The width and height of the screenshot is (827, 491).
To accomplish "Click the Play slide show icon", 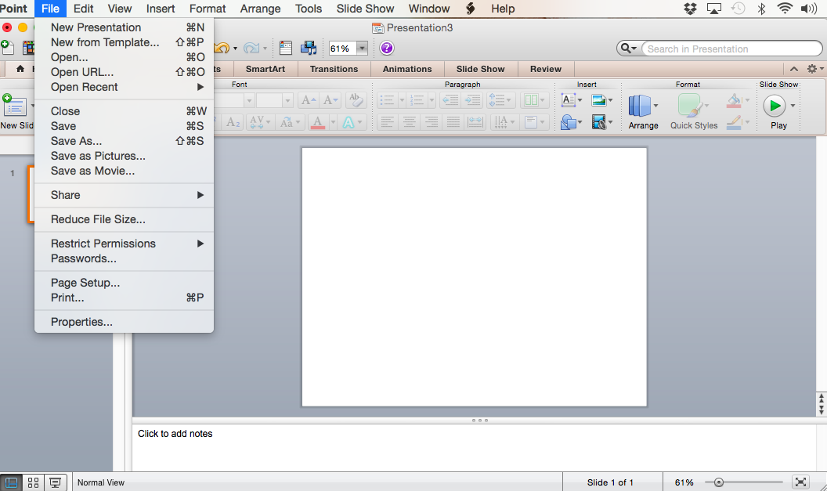I will coord(775,106).
